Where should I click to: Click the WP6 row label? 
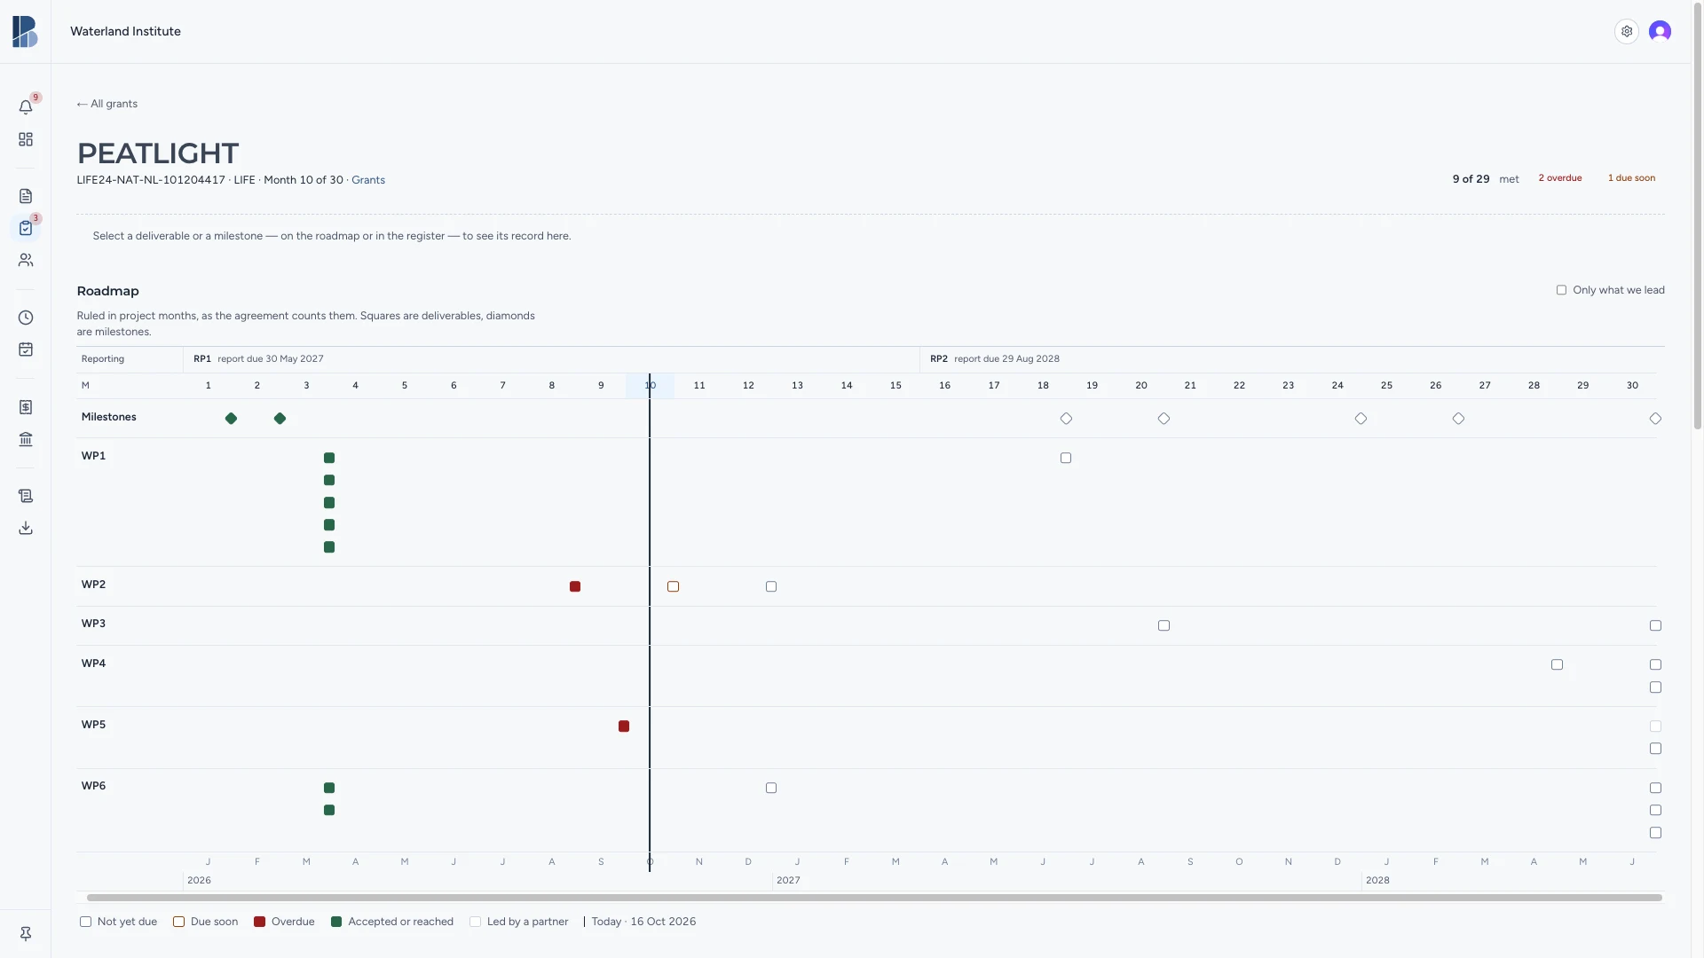point(93,786)
